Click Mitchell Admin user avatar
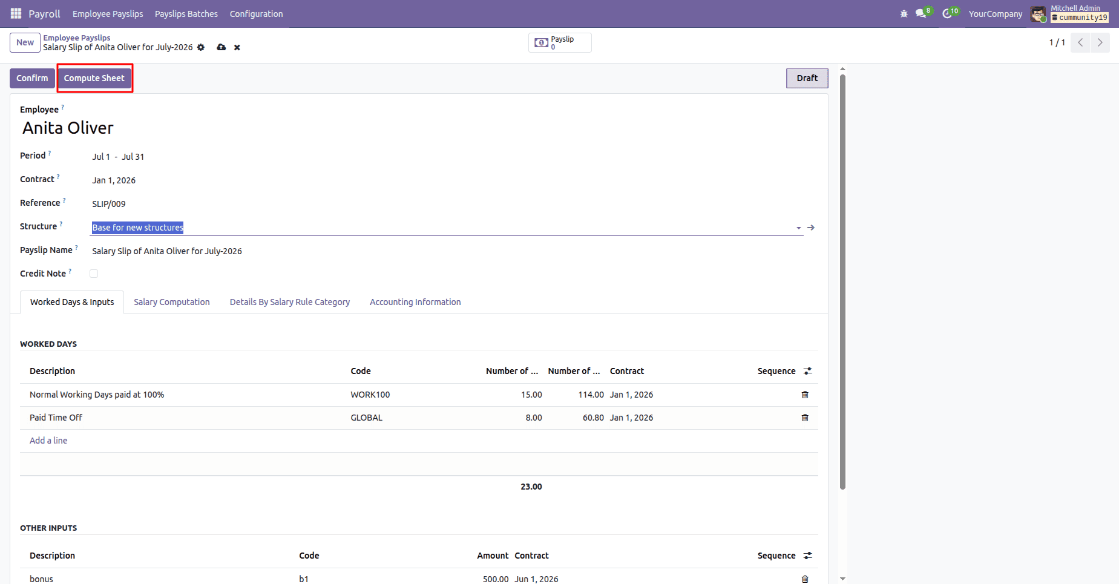The image size is (1119, 584). (x=1038, y=14)
